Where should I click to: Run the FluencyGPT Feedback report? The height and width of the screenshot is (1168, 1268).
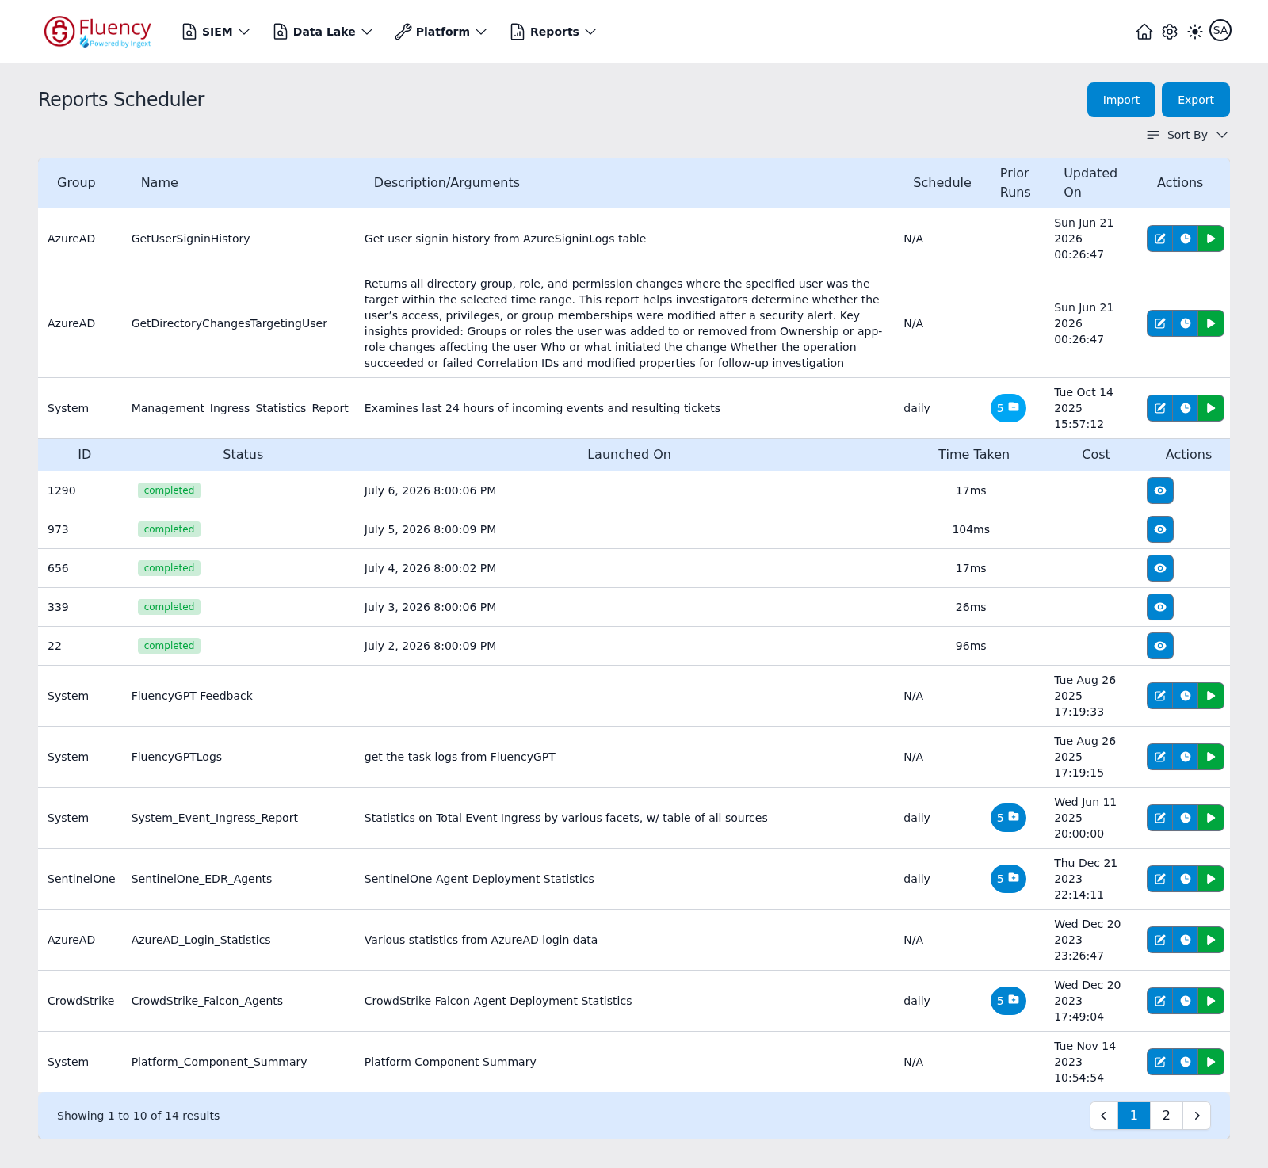click(x=1211, y=696)
